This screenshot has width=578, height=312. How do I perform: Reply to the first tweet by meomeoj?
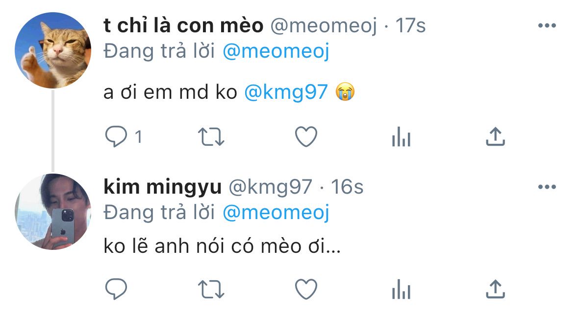click(116, 137)
